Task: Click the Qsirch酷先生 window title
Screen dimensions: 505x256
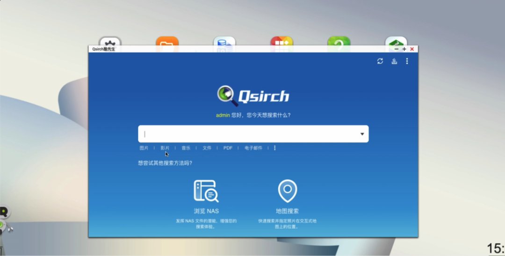Action: pyautogui.click(x=103, y=49)
